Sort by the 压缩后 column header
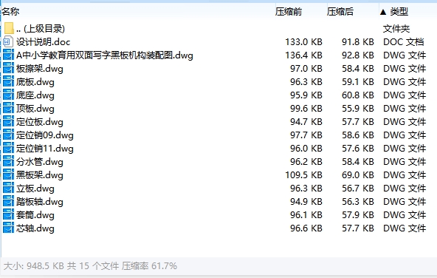The height and width of the screenshot is (278, 437). [340, 11]
